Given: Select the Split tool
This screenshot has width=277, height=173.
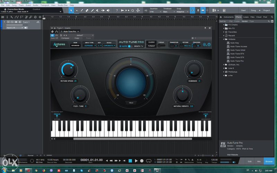Looking at the screenshot, I should (82, 10).
